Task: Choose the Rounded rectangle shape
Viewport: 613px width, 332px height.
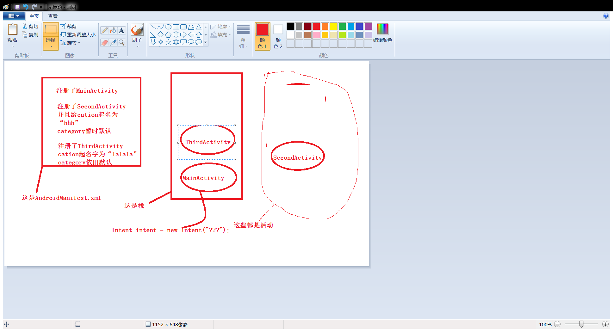Action: tap(183, 27)
